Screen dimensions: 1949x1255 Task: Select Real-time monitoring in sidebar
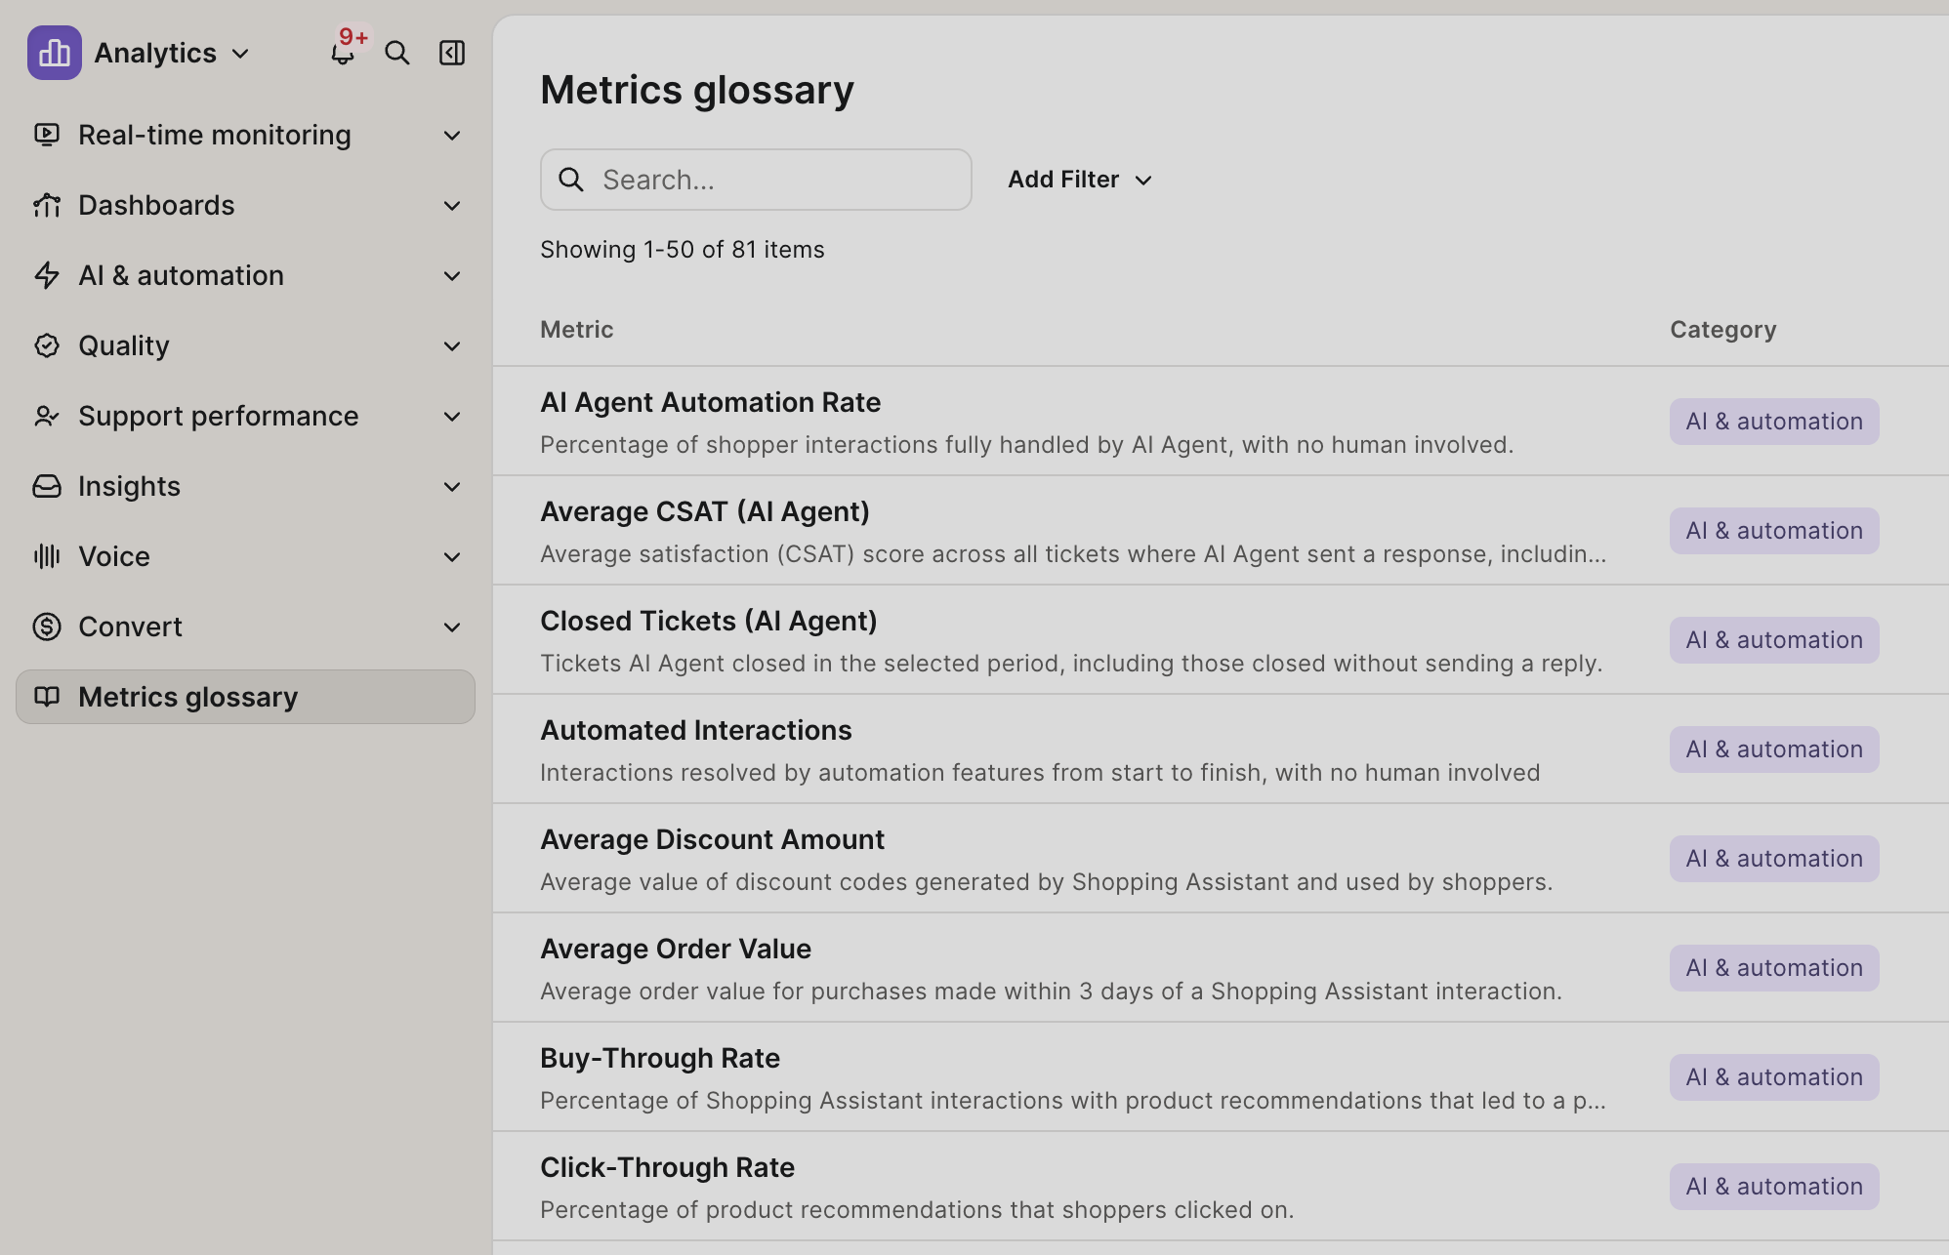coord(245,135)
